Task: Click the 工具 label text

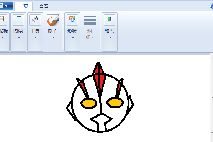Action: tap(35, 31)
